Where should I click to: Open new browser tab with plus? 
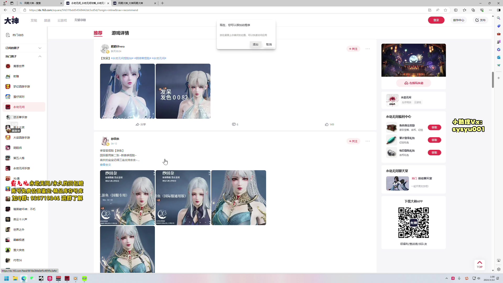(162, 3)
